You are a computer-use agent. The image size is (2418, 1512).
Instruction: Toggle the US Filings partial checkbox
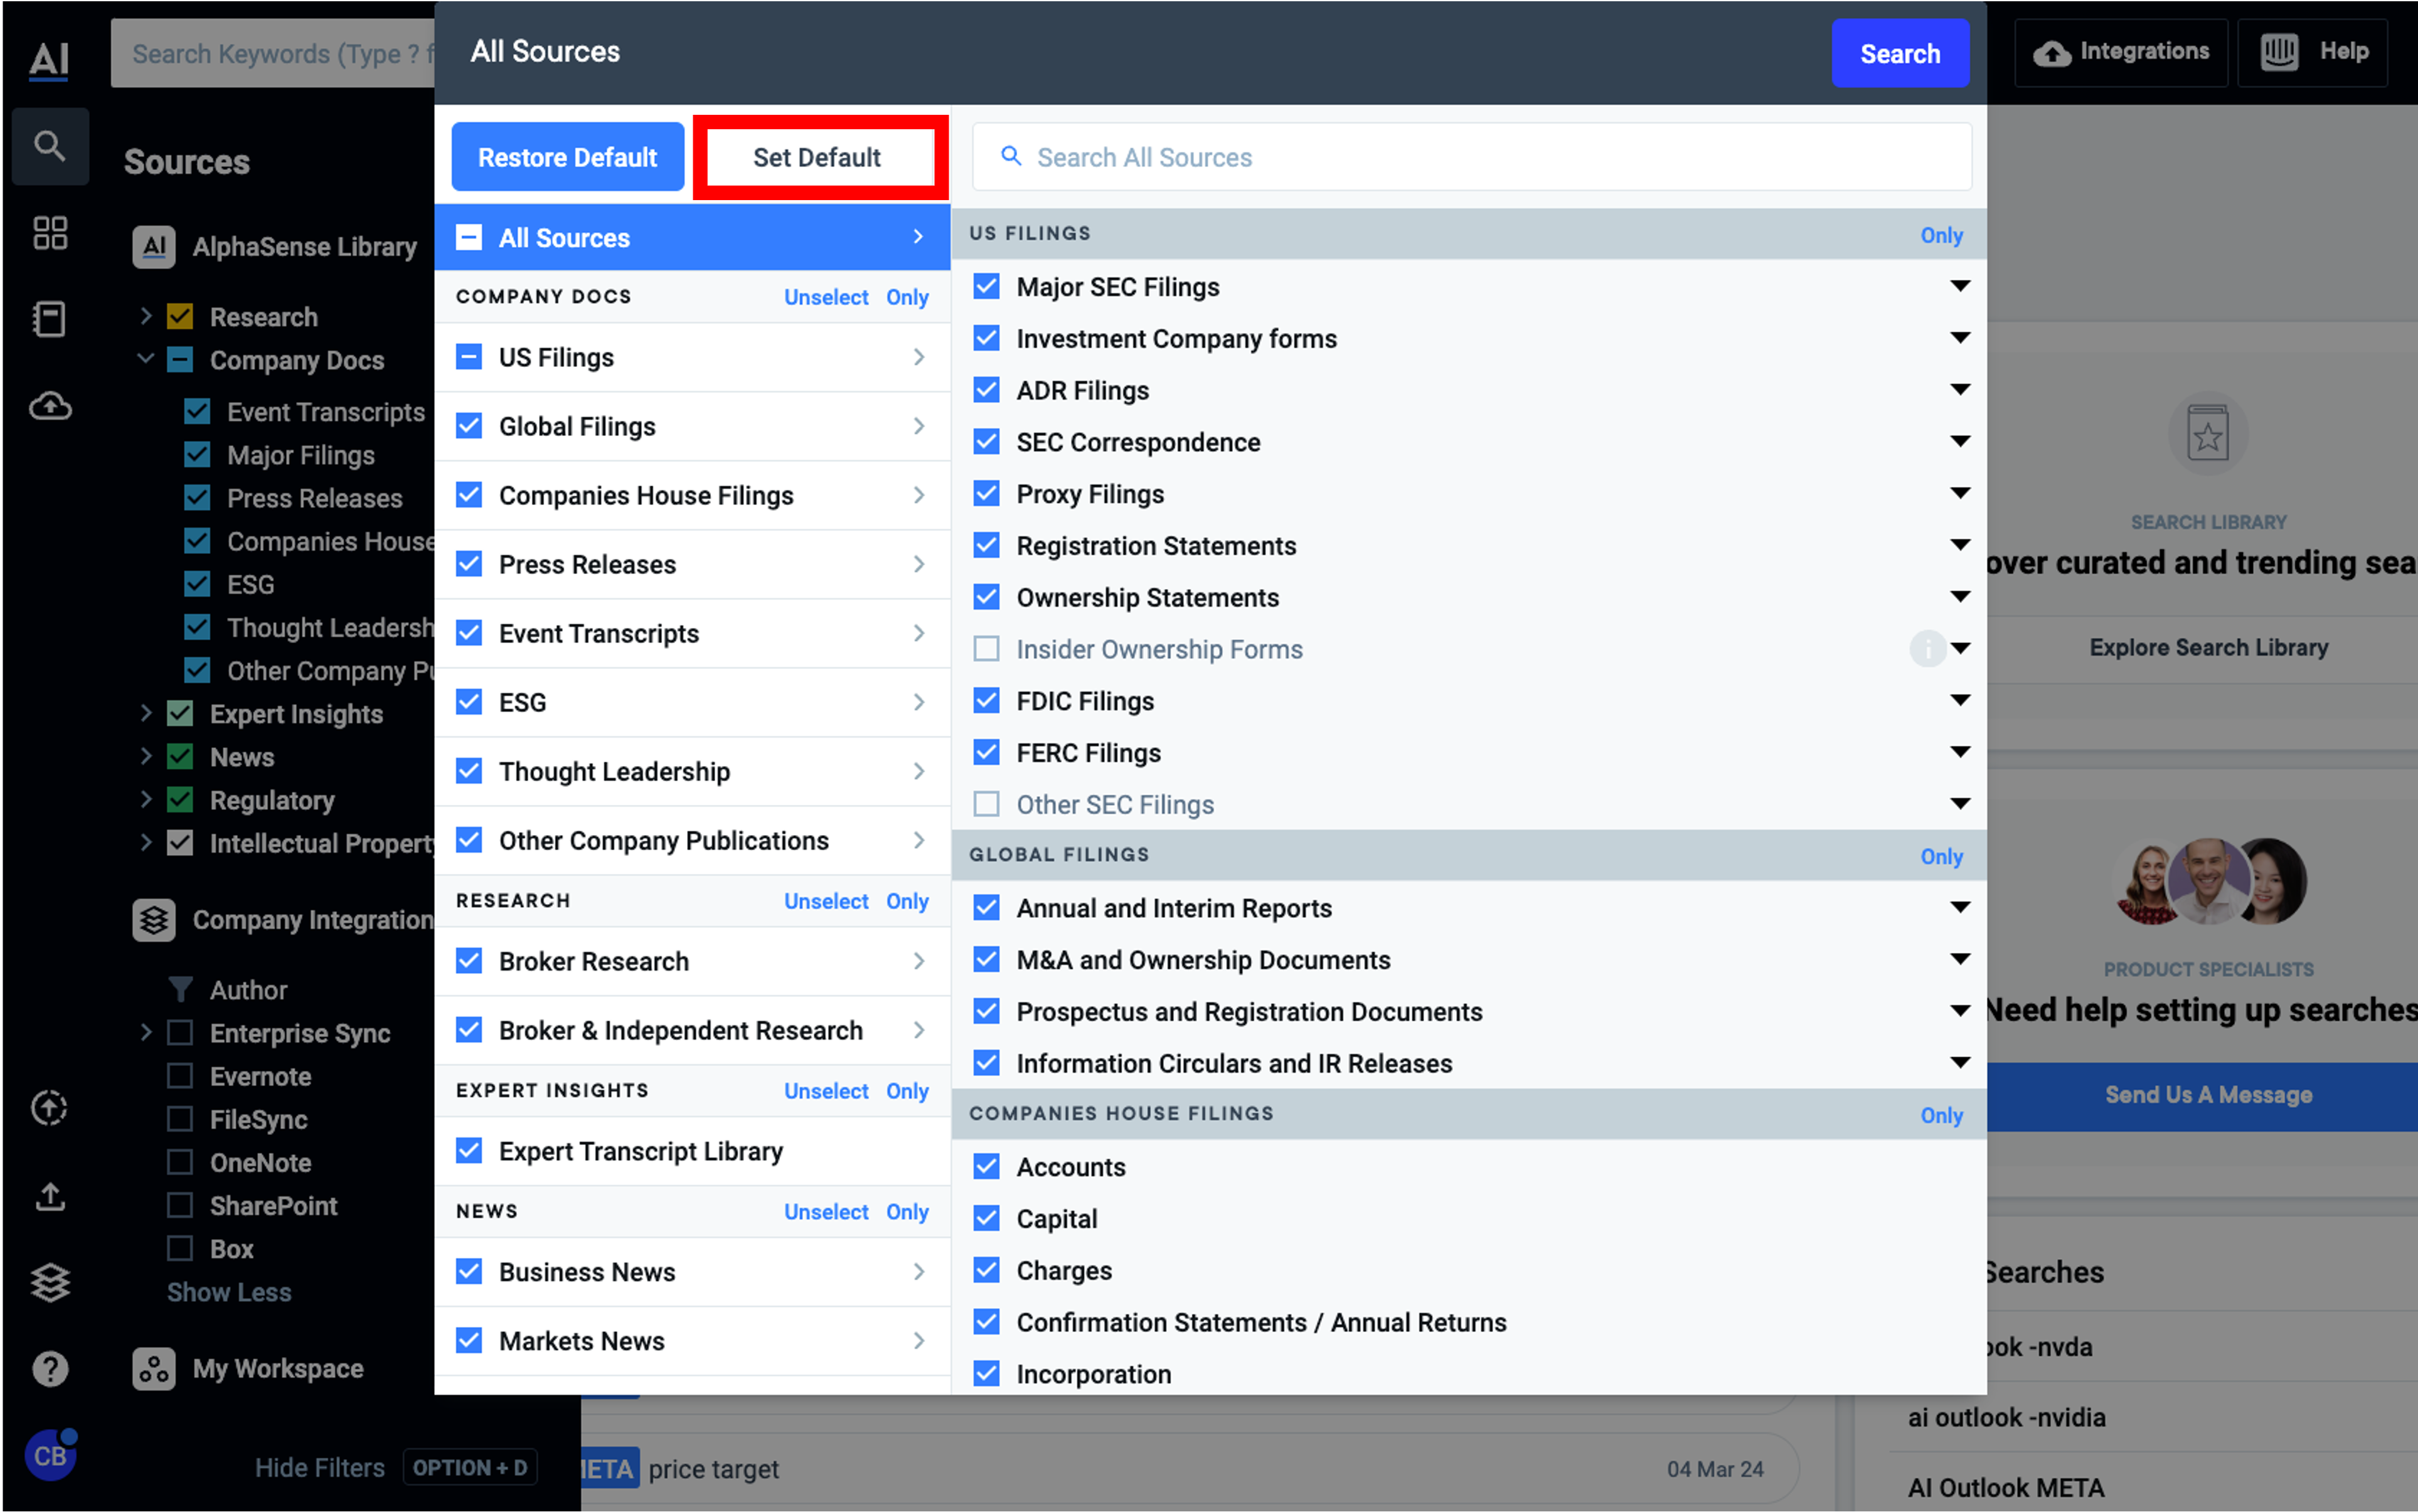coord(468,357)
